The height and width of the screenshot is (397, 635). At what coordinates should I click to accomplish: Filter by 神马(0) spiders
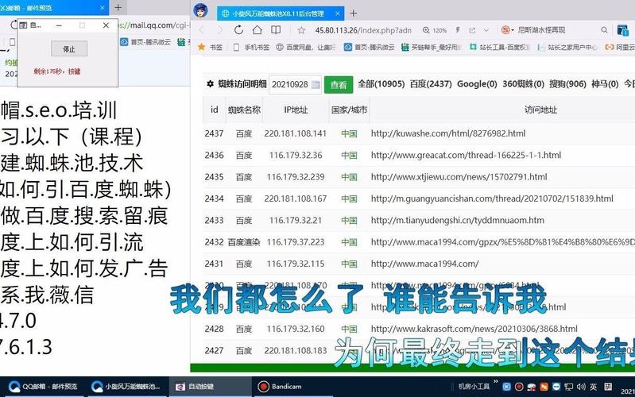[605, 84]
